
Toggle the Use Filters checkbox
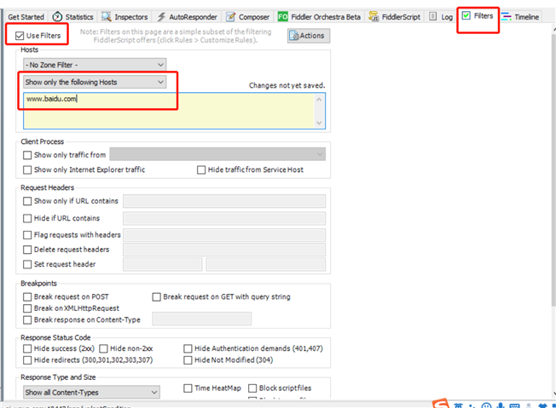(20, 36)
